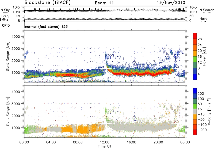Pick the red bottom velocity colorbar swatch
The width and height of the screenshot is (214, 148).
pyautogui.click(x=195, y=132)
